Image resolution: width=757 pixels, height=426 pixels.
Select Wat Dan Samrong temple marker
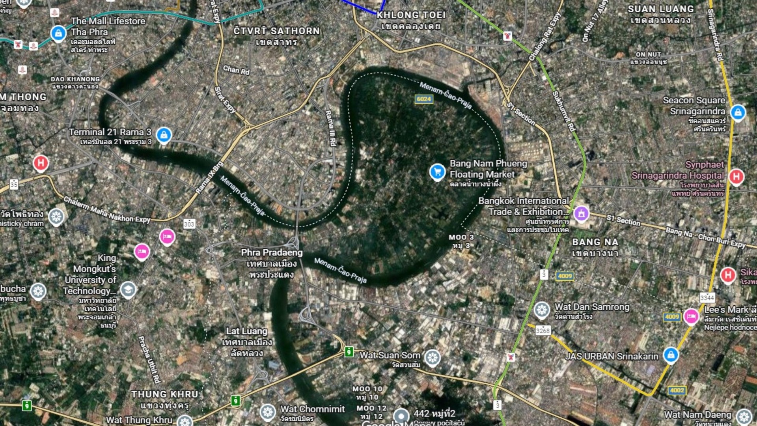click(542, 310)
